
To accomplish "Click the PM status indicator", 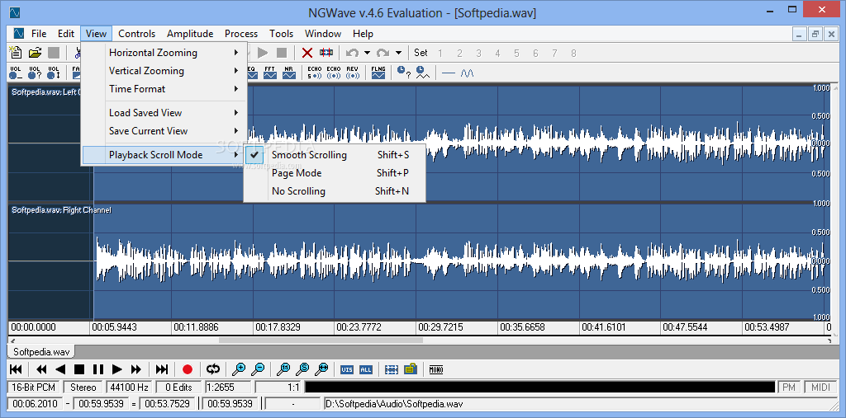I will pos(789,387).
